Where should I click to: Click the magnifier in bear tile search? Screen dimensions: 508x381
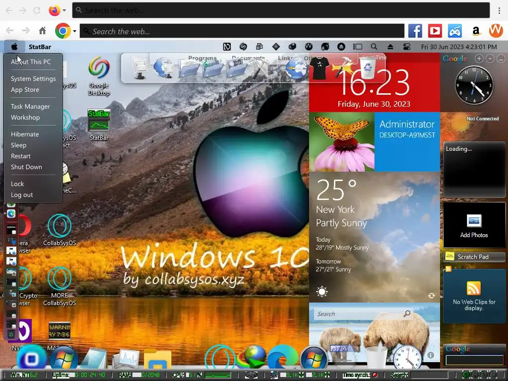(407, 314)
